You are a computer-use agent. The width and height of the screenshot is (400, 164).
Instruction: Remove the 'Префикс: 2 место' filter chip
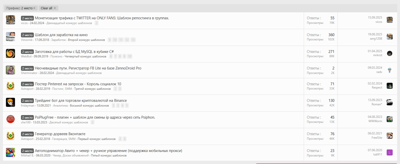click(x=34, y=8)
